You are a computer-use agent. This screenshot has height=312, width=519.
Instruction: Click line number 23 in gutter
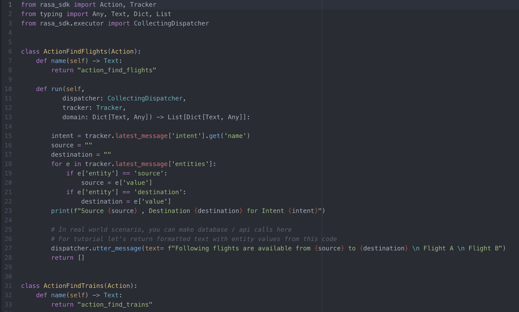[x=8, y=211]
